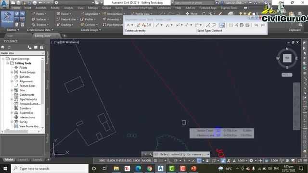This screenshot has height=173, width=308.
Task: Toggle object snap in status bar
Action: pos(199,161)
